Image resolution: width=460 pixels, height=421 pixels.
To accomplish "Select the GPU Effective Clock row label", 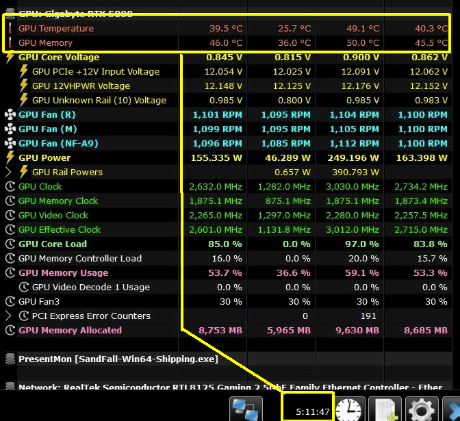I will [60, 230].
